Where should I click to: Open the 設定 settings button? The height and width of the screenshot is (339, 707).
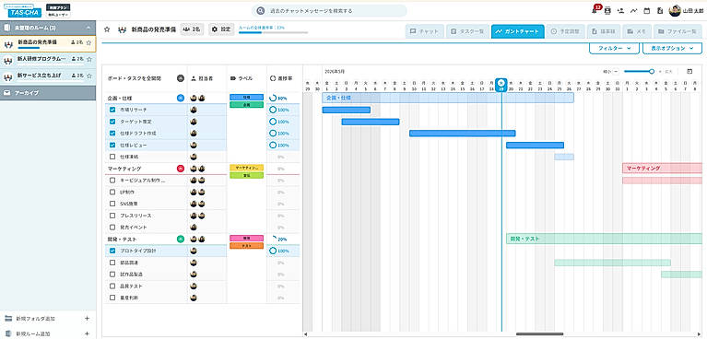click(x=221, y=29)
